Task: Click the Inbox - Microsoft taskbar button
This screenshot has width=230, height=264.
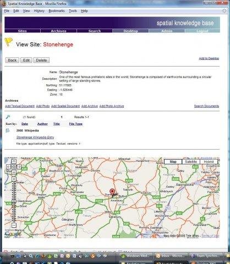Action: coord(171,256)
